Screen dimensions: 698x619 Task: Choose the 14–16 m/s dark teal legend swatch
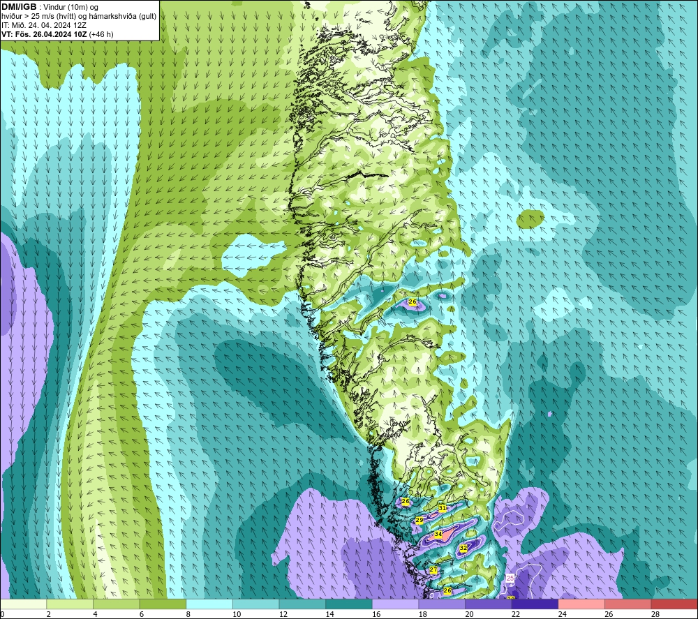(x=349, y=604)
